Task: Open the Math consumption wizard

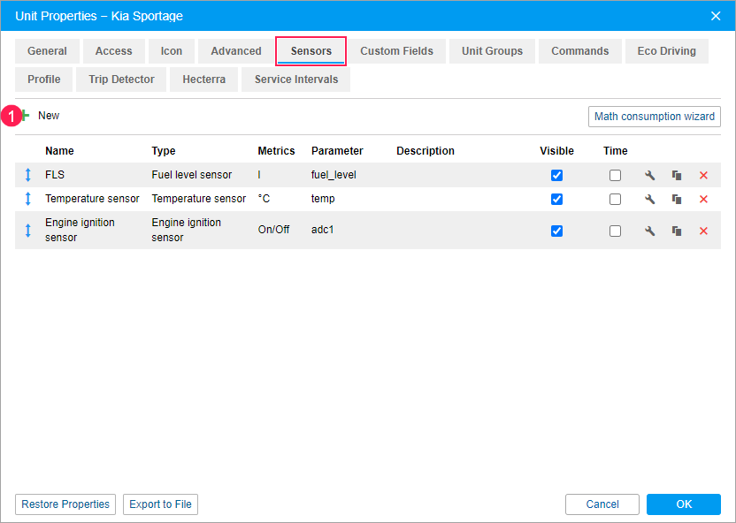Action: point(654,117)
